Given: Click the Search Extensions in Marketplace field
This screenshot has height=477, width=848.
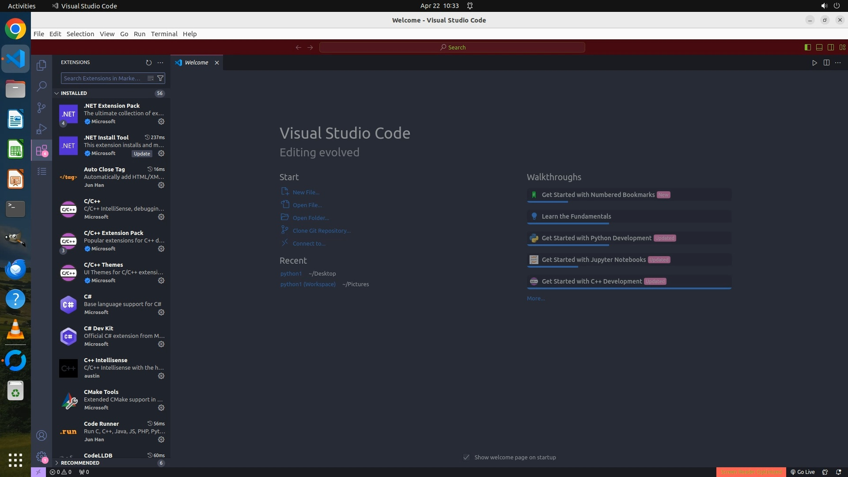Looking at the screenshot, I should click(x=102, y=78).
